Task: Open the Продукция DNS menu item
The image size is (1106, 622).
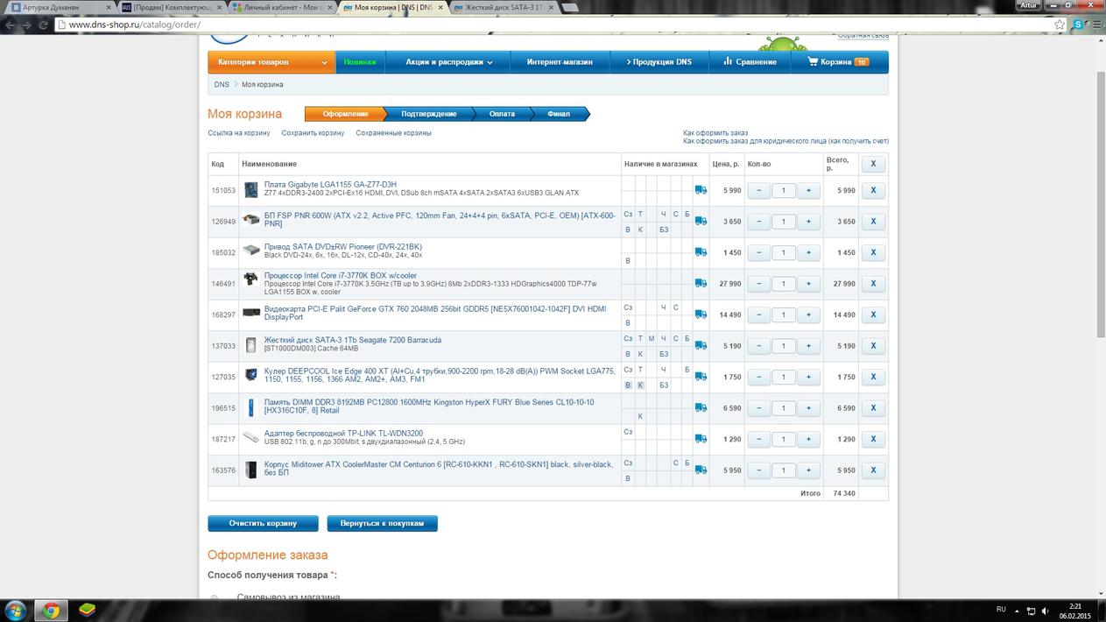Action: click(x=659, y=62)
